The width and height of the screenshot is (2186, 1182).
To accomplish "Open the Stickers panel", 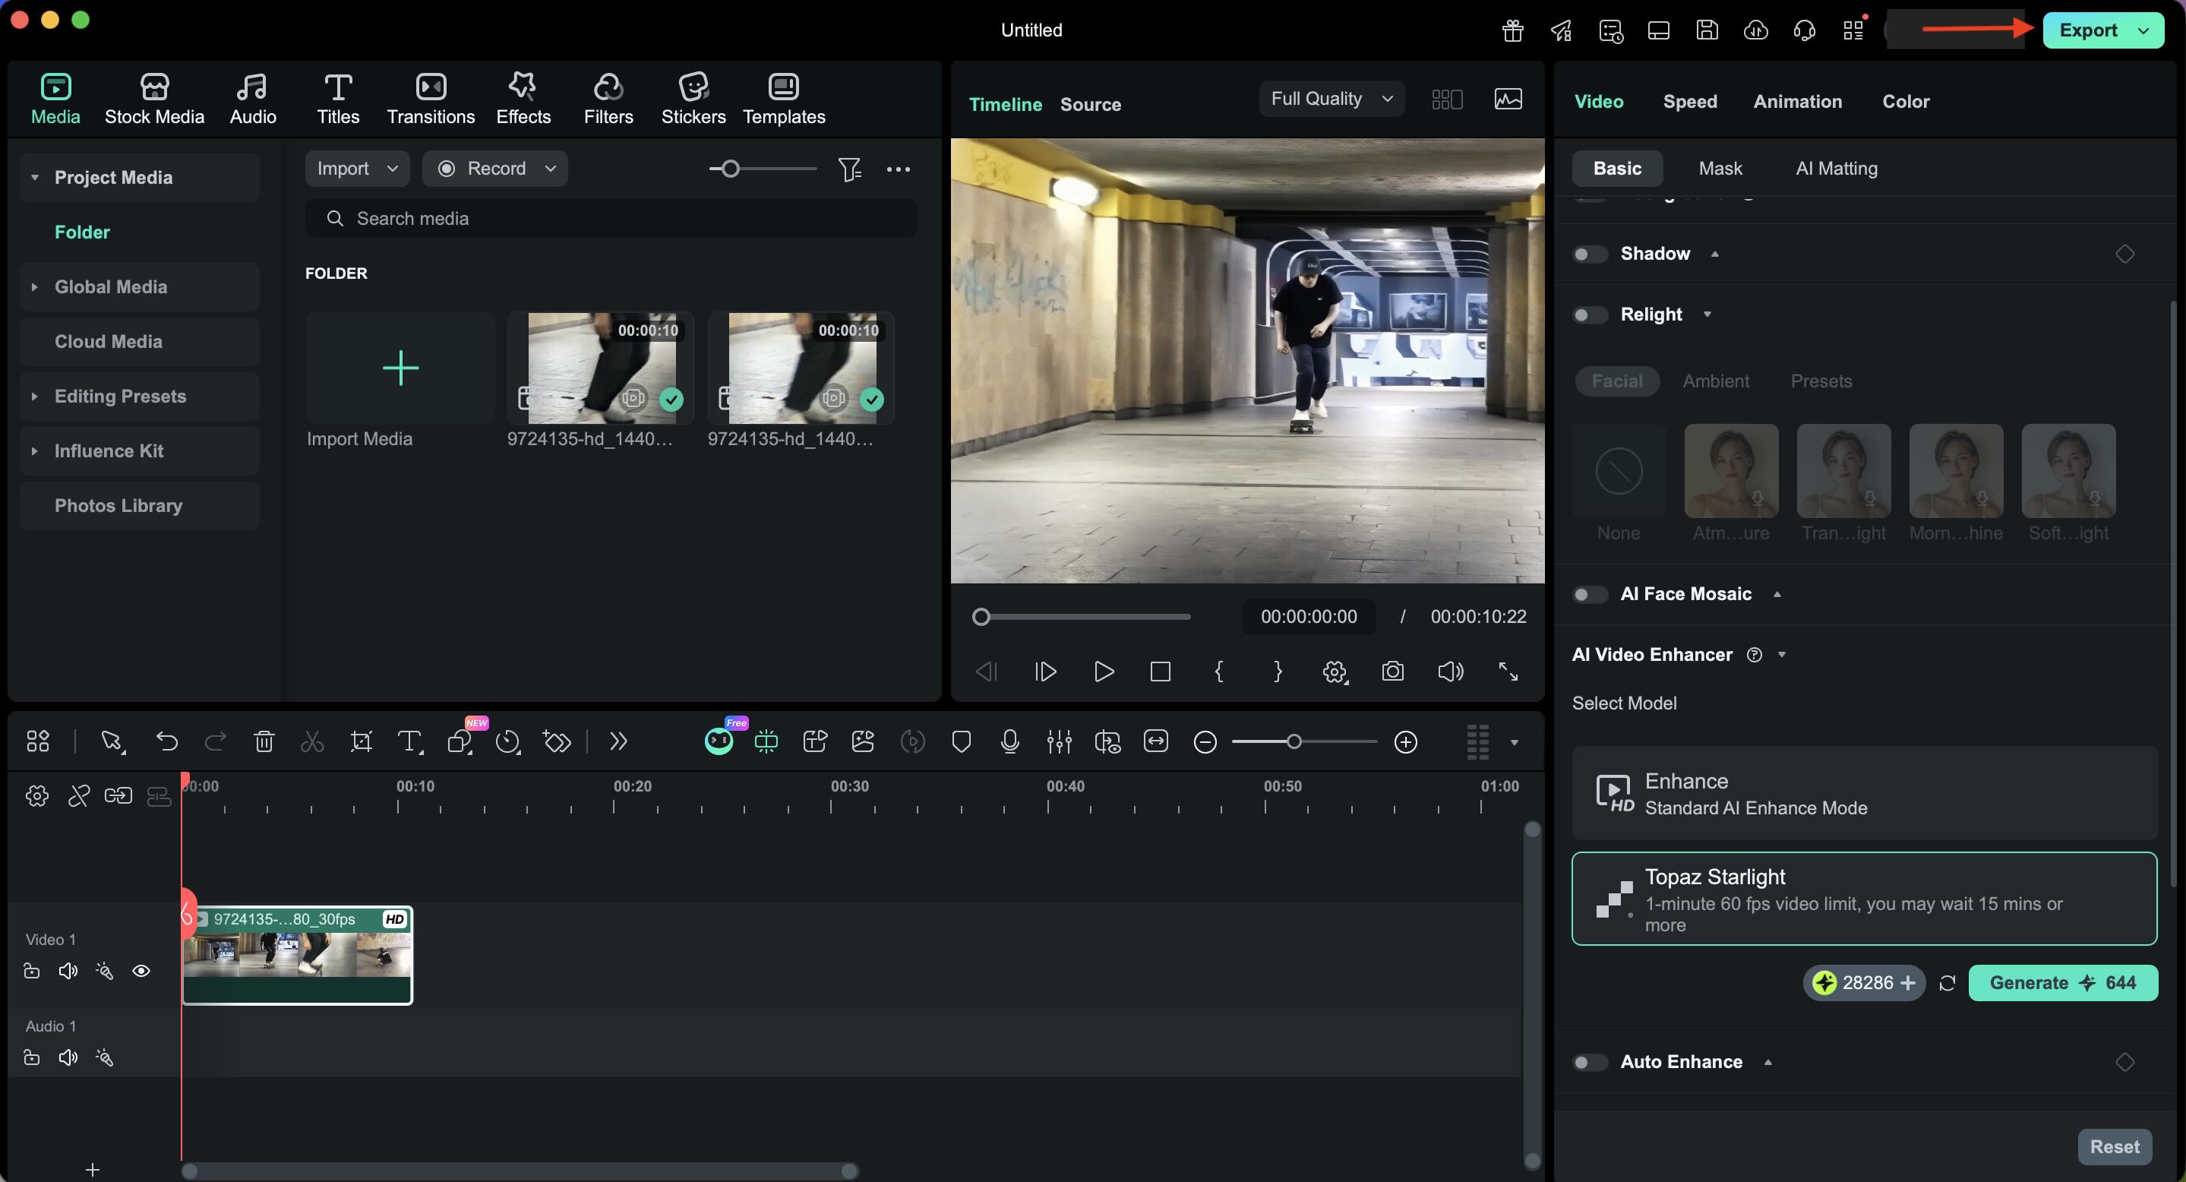I will tap(693, 99).
